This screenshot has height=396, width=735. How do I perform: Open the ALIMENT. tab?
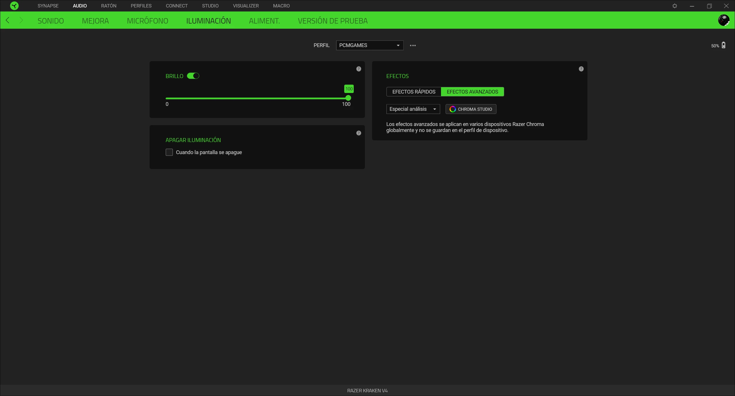(x=264, y=21)
